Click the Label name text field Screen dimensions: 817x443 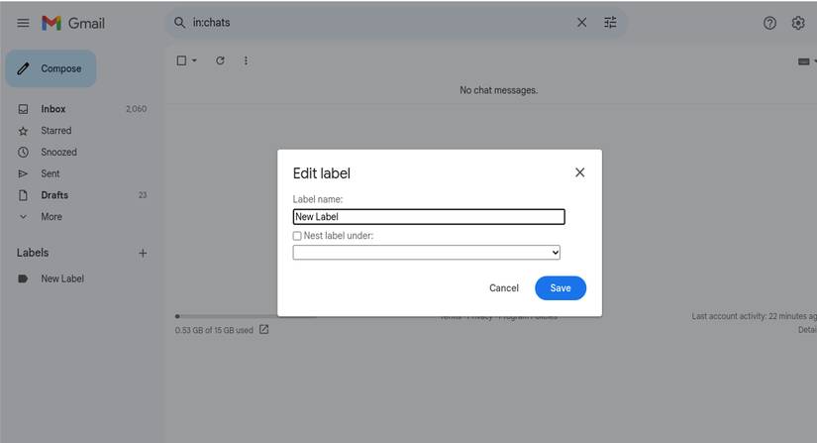pyautogui.click(x=428, y=217)
